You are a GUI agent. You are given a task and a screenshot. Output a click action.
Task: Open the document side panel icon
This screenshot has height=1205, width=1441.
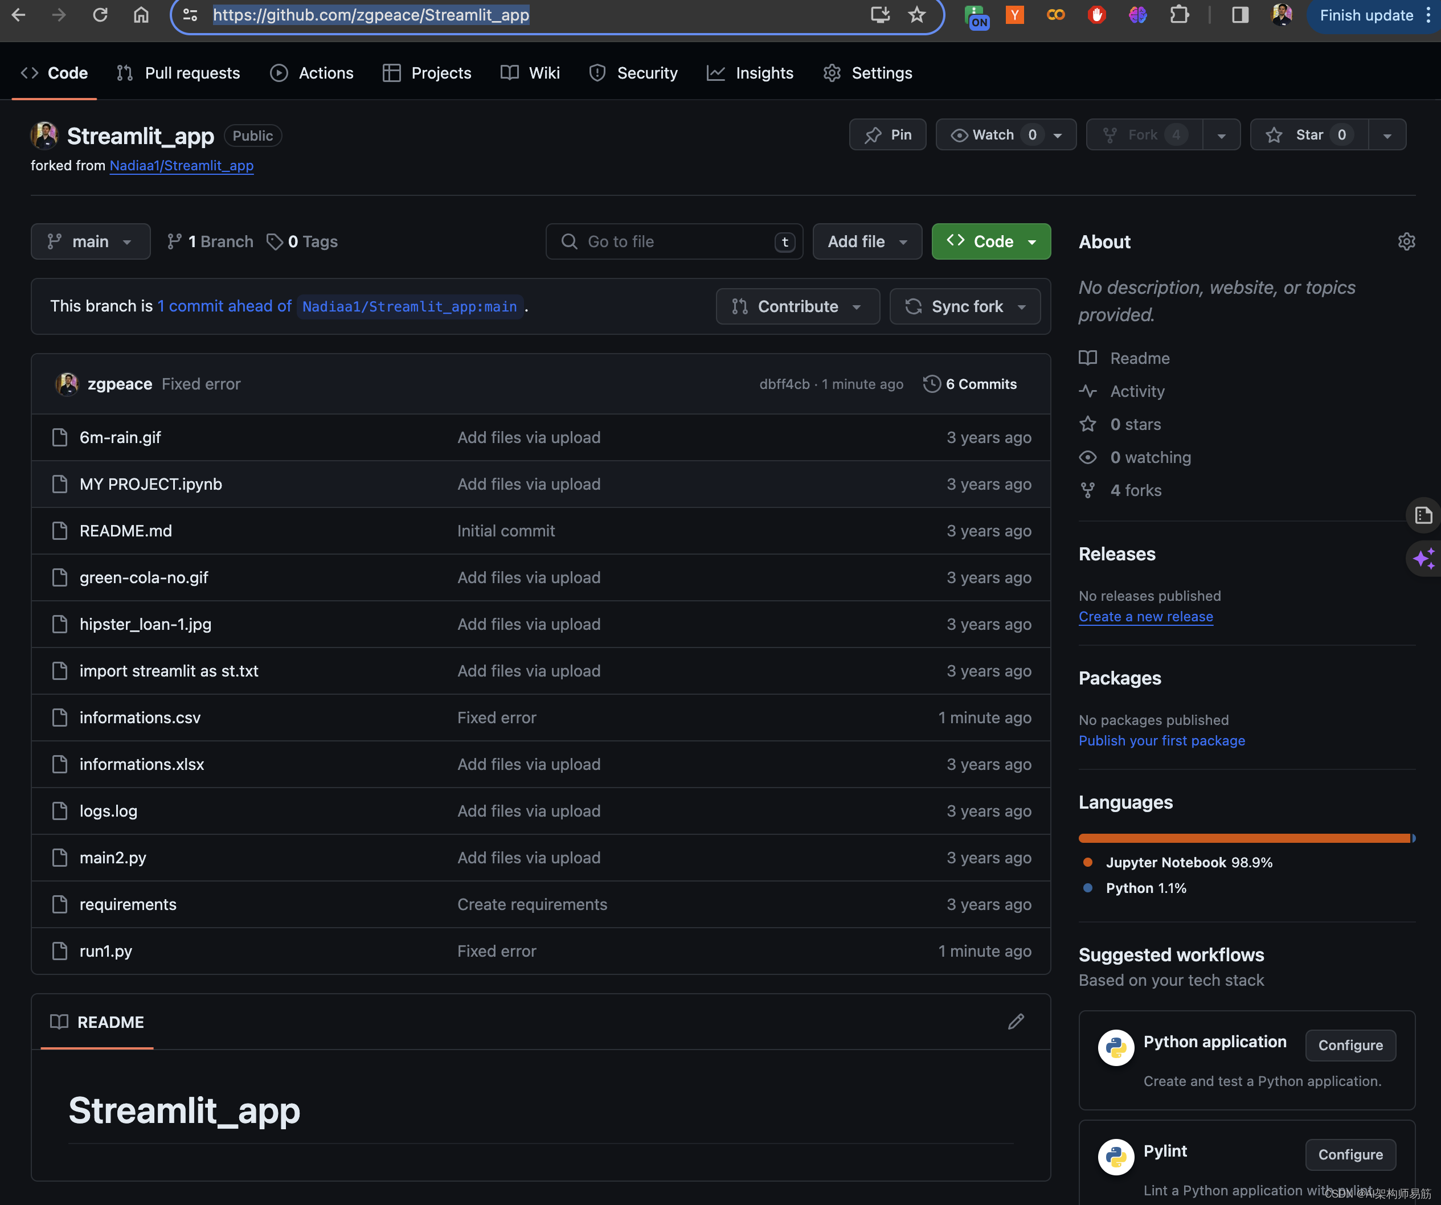(x=1423, y=515)
